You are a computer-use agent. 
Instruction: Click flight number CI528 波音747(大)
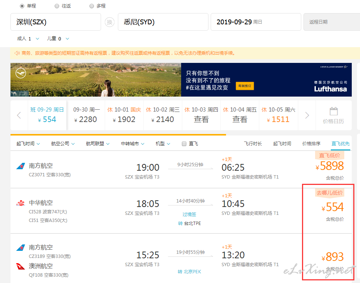pyautogui.click(x=48, y=212)
